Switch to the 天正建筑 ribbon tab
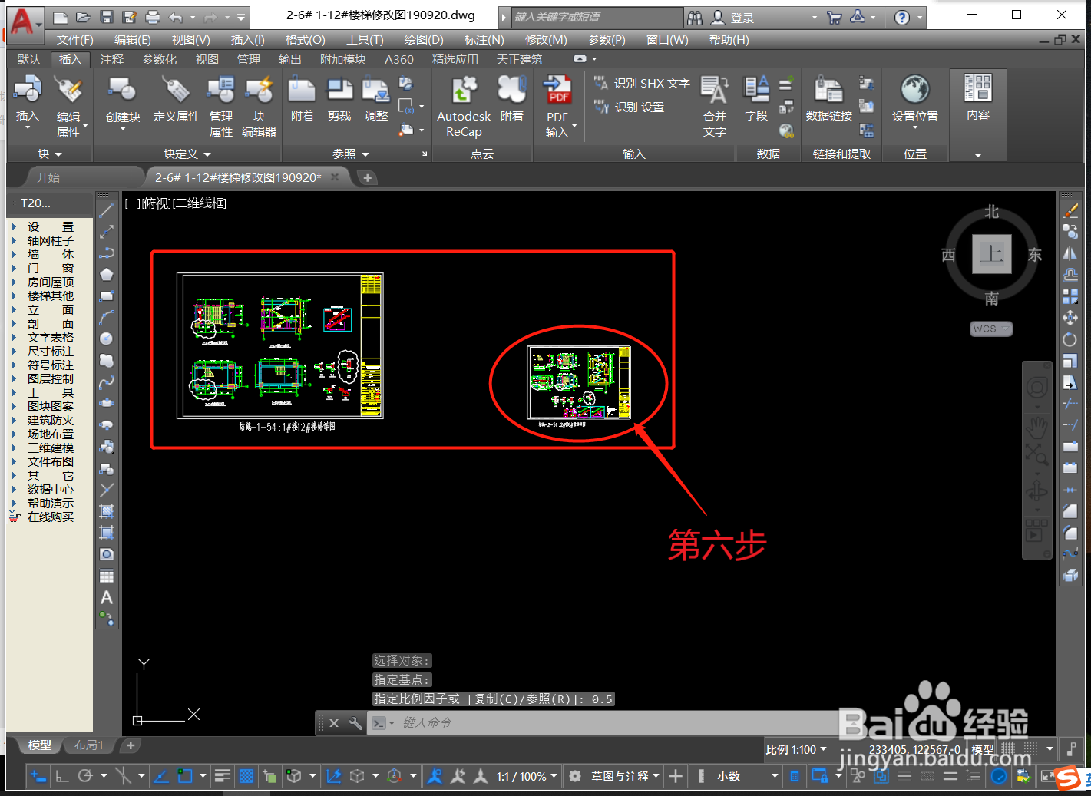This screenshot has height=796, width=1091. pos(519,59)
